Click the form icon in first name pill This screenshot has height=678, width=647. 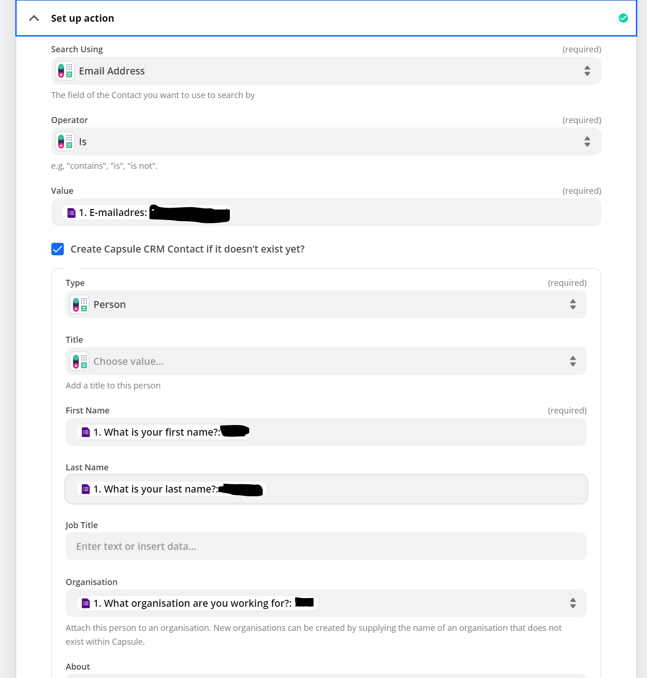pos(86,432)
